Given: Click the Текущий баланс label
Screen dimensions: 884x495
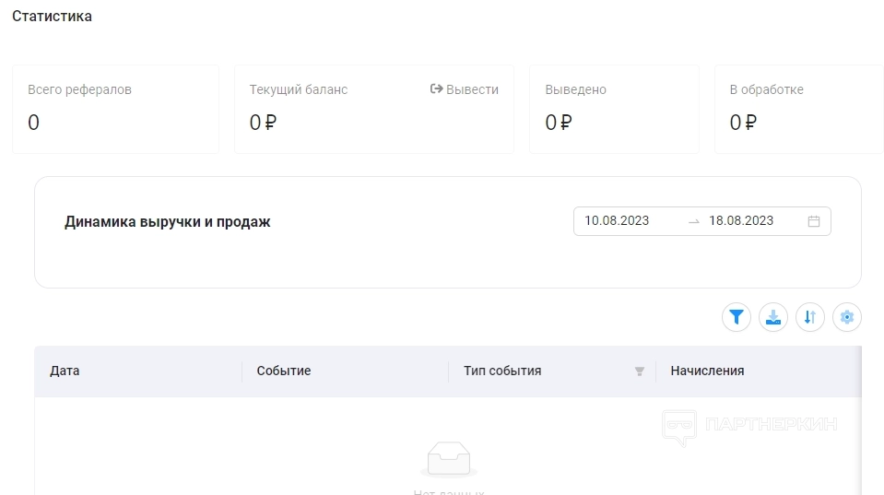Looking at the screenshot, I should click(299, 89).
